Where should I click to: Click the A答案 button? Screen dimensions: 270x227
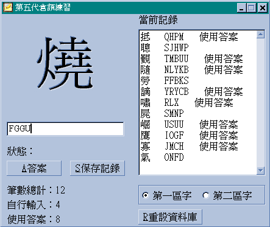coord(34,168)
